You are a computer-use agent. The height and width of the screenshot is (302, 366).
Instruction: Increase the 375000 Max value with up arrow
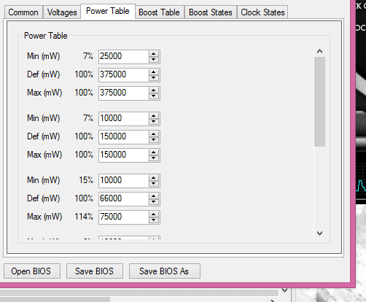pos(154,90)
